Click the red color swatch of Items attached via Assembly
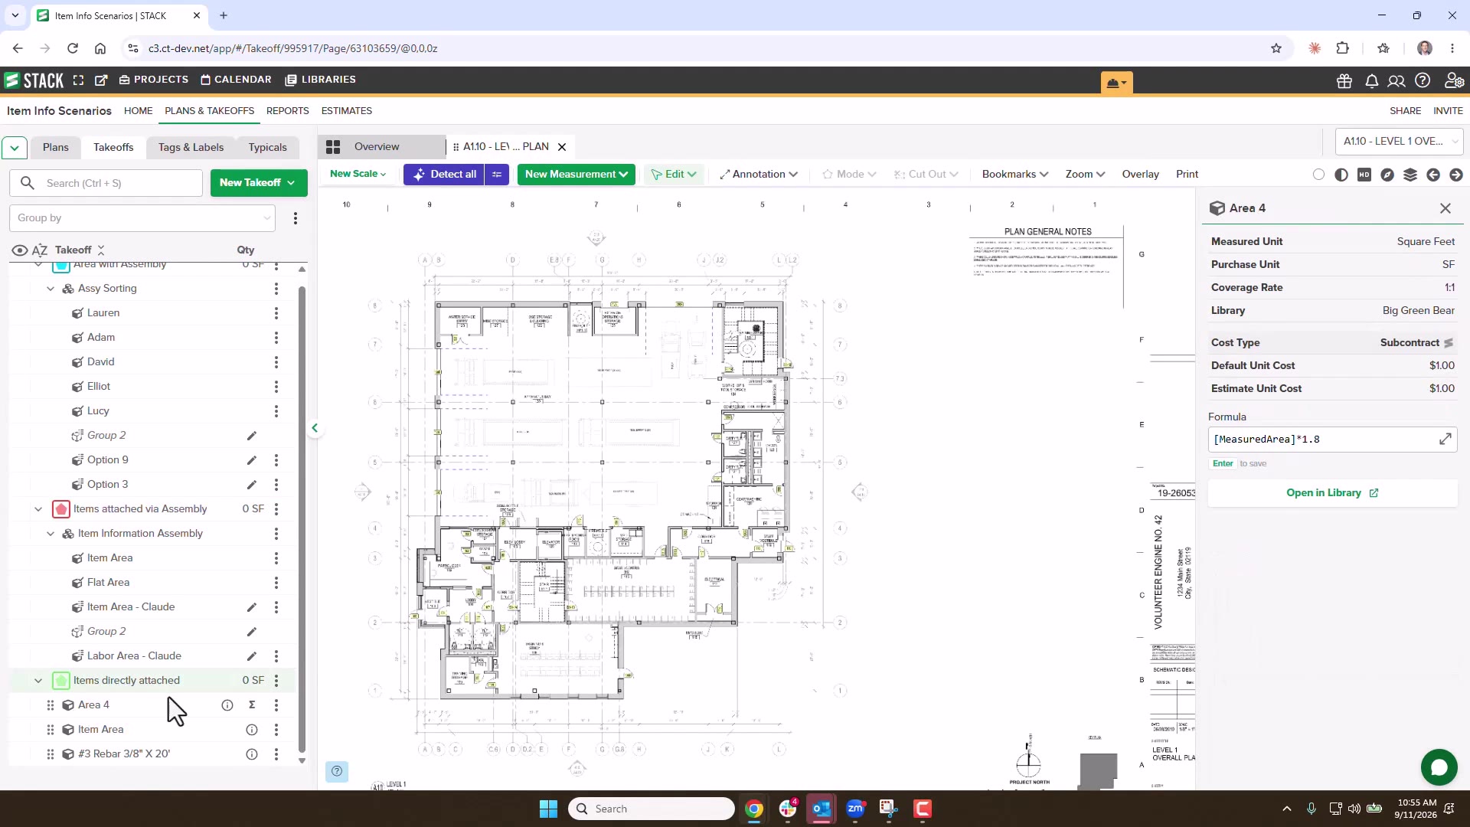 pos(61,509)
